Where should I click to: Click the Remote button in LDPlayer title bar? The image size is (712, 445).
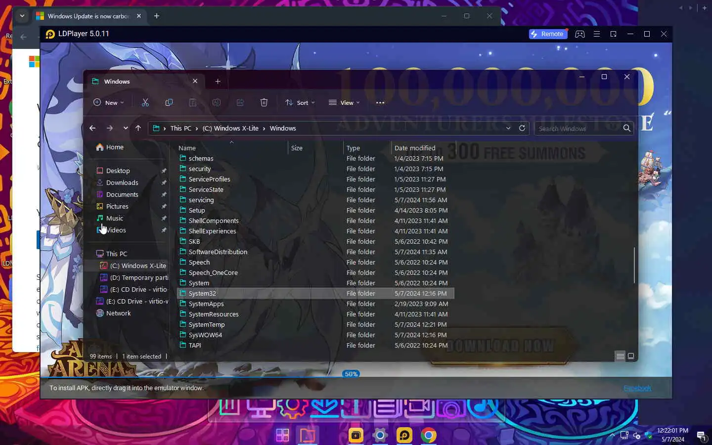[548, 34]
